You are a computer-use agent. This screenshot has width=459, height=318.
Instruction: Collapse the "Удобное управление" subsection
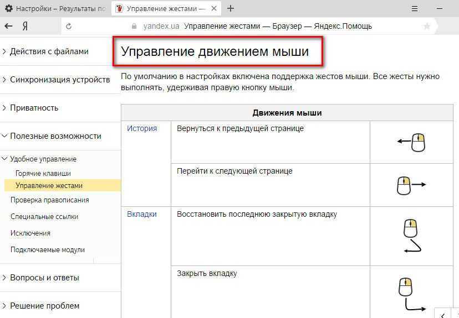click(x=43, y=159)
